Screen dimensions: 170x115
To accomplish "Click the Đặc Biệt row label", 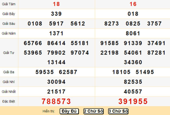I will 9,101.
